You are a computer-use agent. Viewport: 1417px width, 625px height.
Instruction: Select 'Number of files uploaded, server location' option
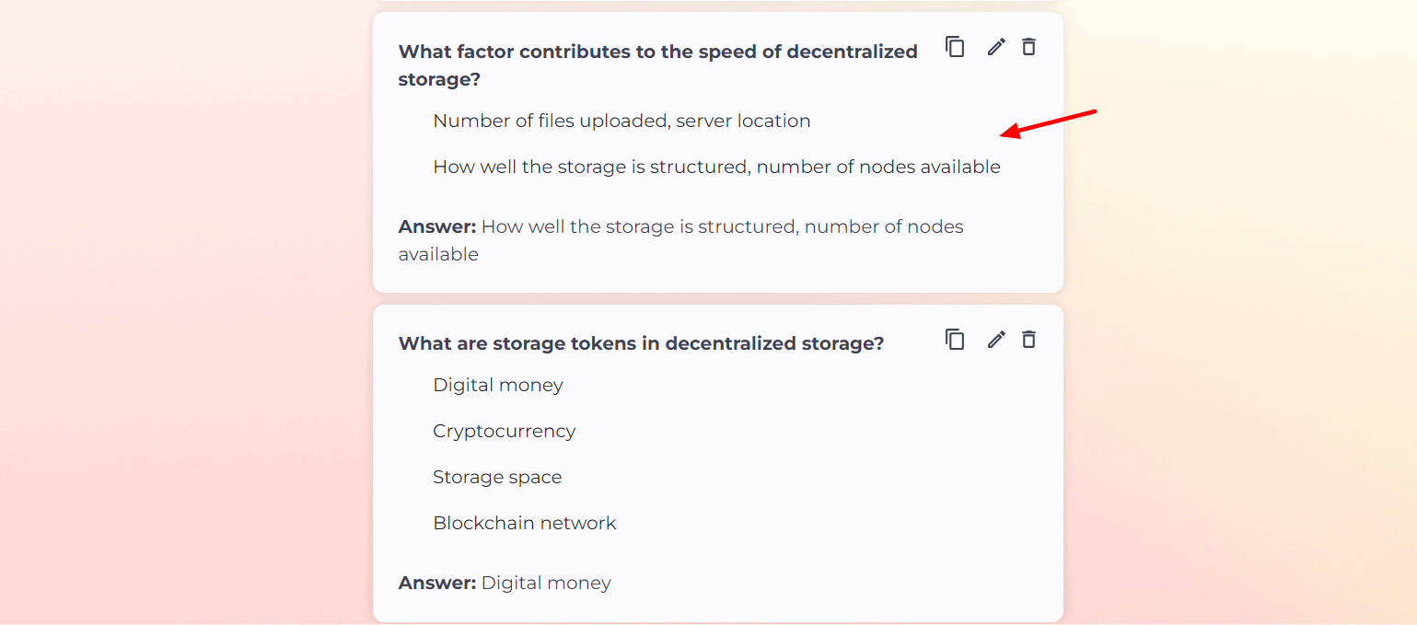[x=621, y=121]
